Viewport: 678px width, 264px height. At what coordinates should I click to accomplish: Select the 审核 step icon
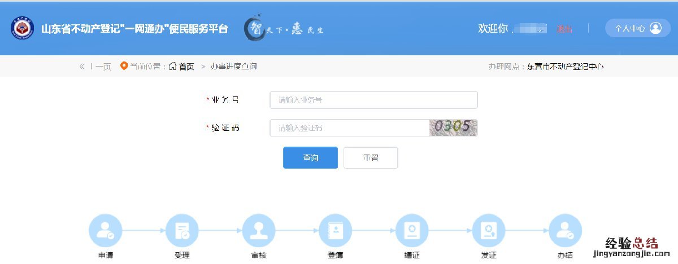pyautogui.click(x=259, y=231)
